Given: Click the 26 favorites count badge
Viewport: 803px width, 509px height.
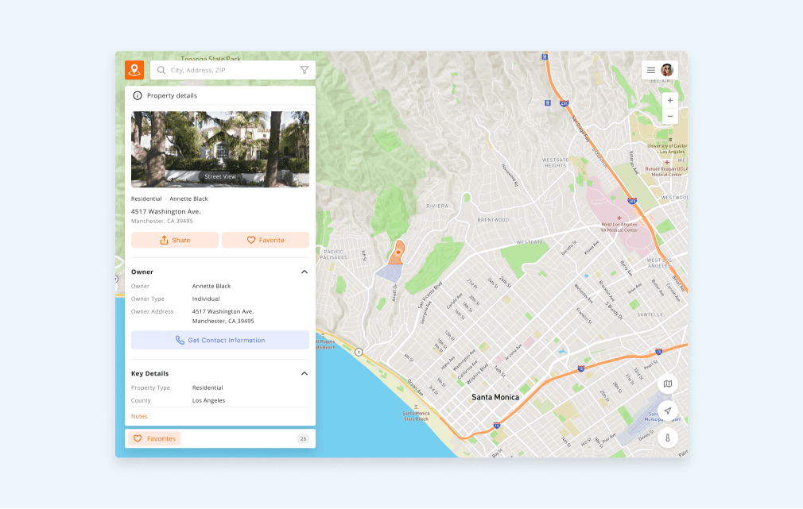Looking at the screenshot, I should (x=303, y=439).
